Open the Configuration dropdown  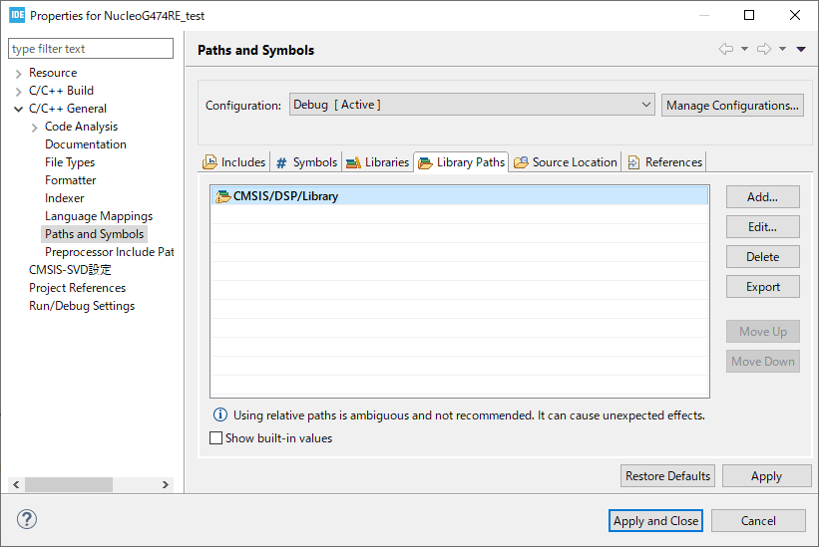(472, 105)
